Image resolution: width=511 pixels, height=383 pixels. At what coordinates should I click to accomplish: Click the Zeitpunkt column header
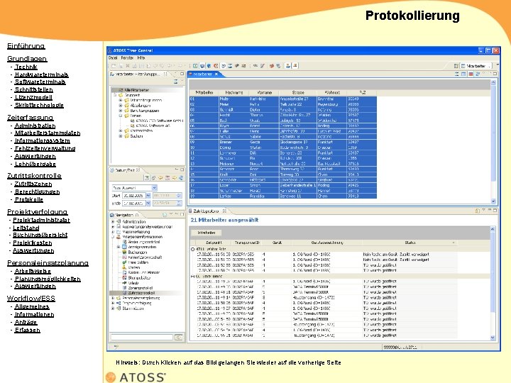[214, 243]
